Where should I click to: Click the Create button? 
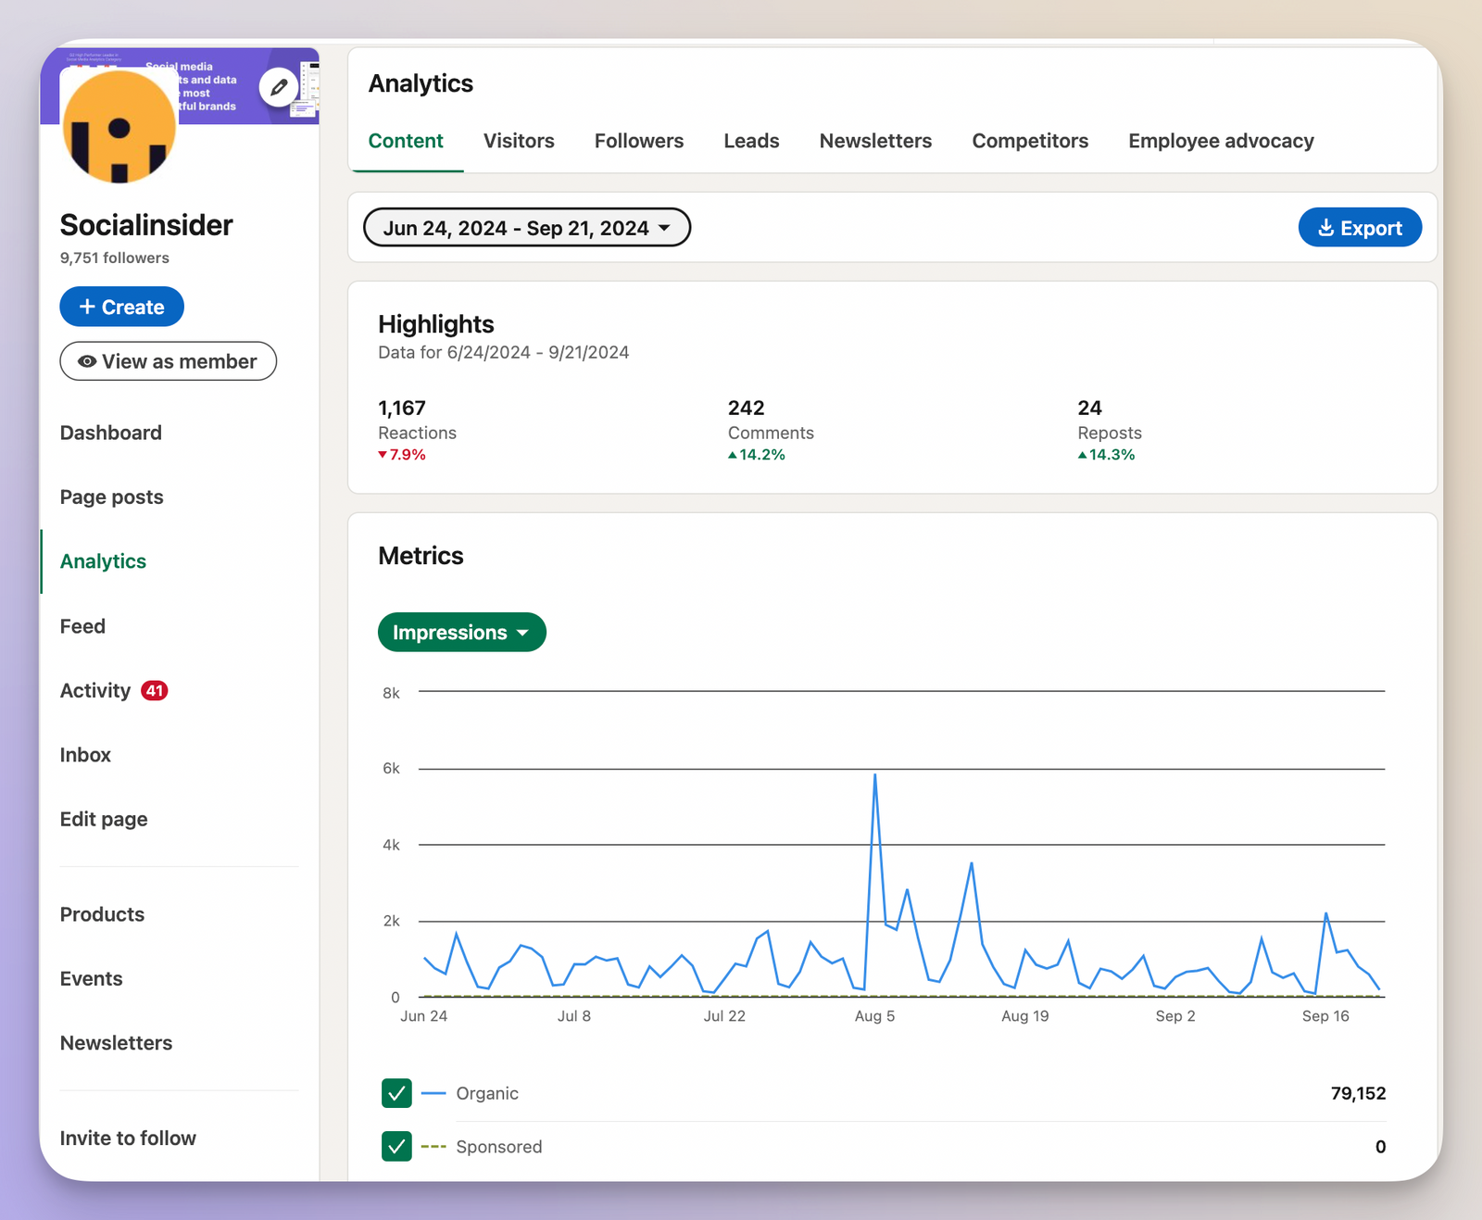point(121,307)
